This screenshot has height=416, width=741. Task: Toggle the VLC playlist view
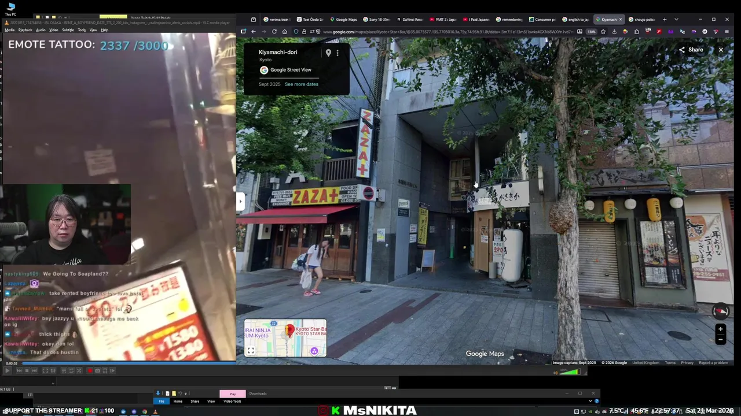point(64,370)
